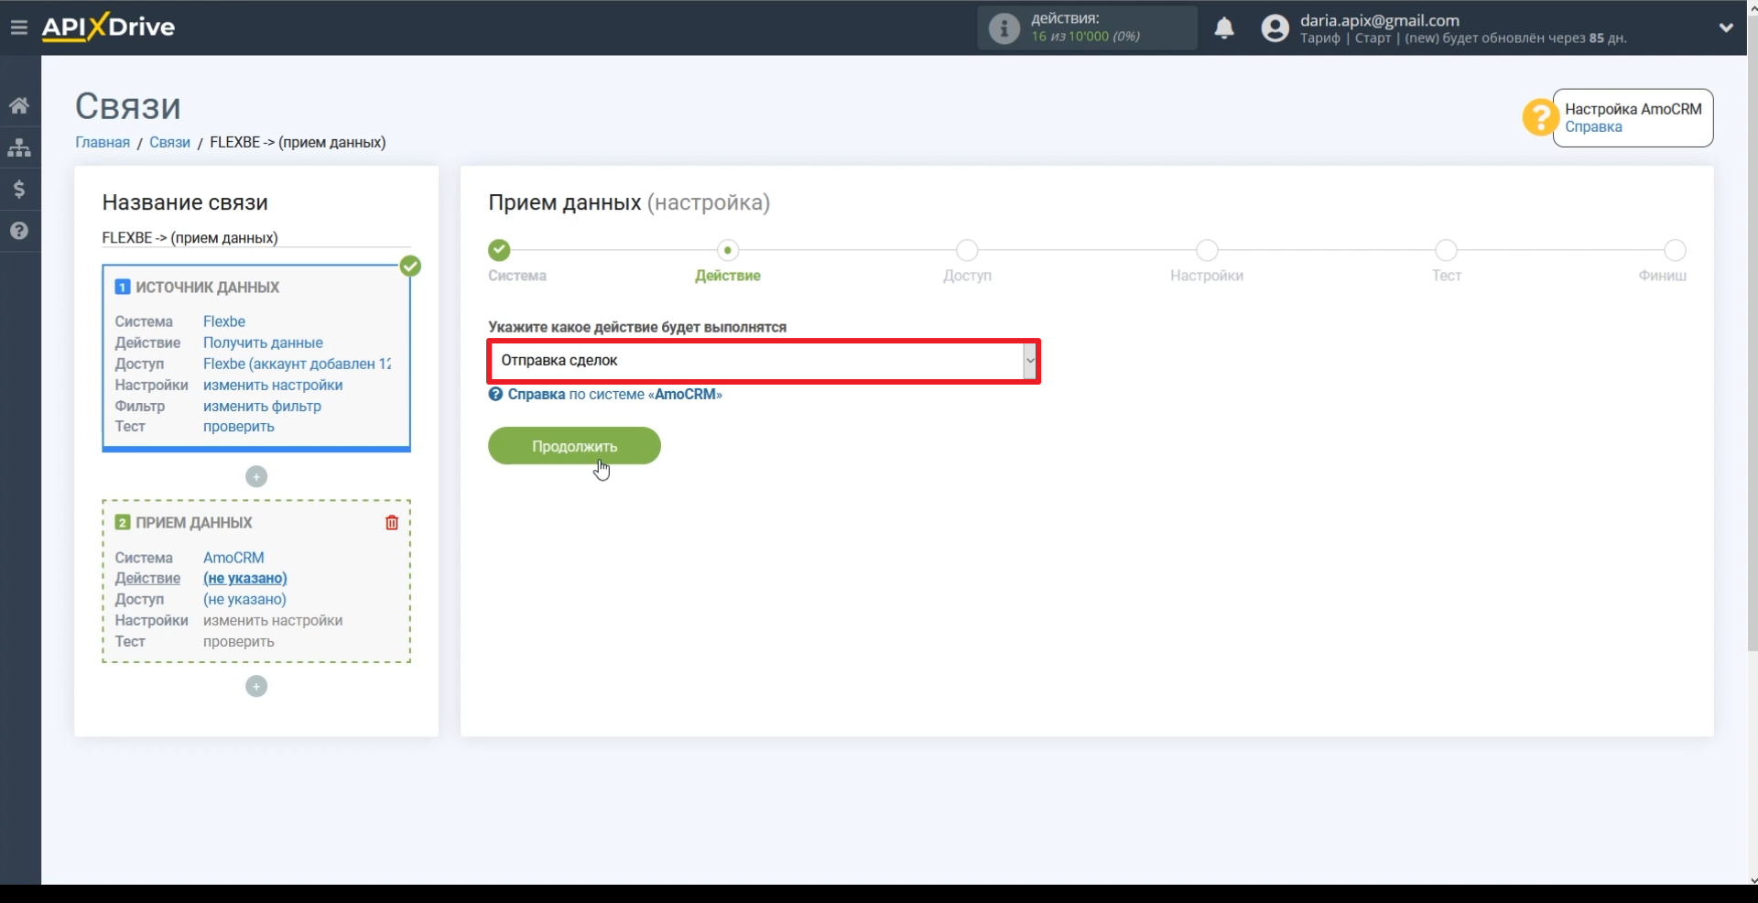Open AmoCRM system link
This screenshot has width=1758, height=903.
(233, 558)
